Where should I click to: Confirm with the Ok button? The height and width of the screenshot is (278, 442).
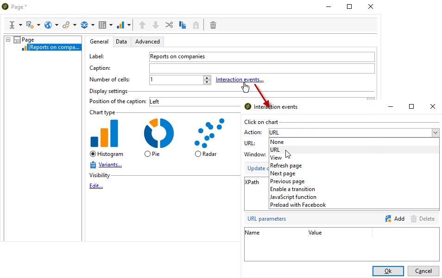tap(388, 271)
